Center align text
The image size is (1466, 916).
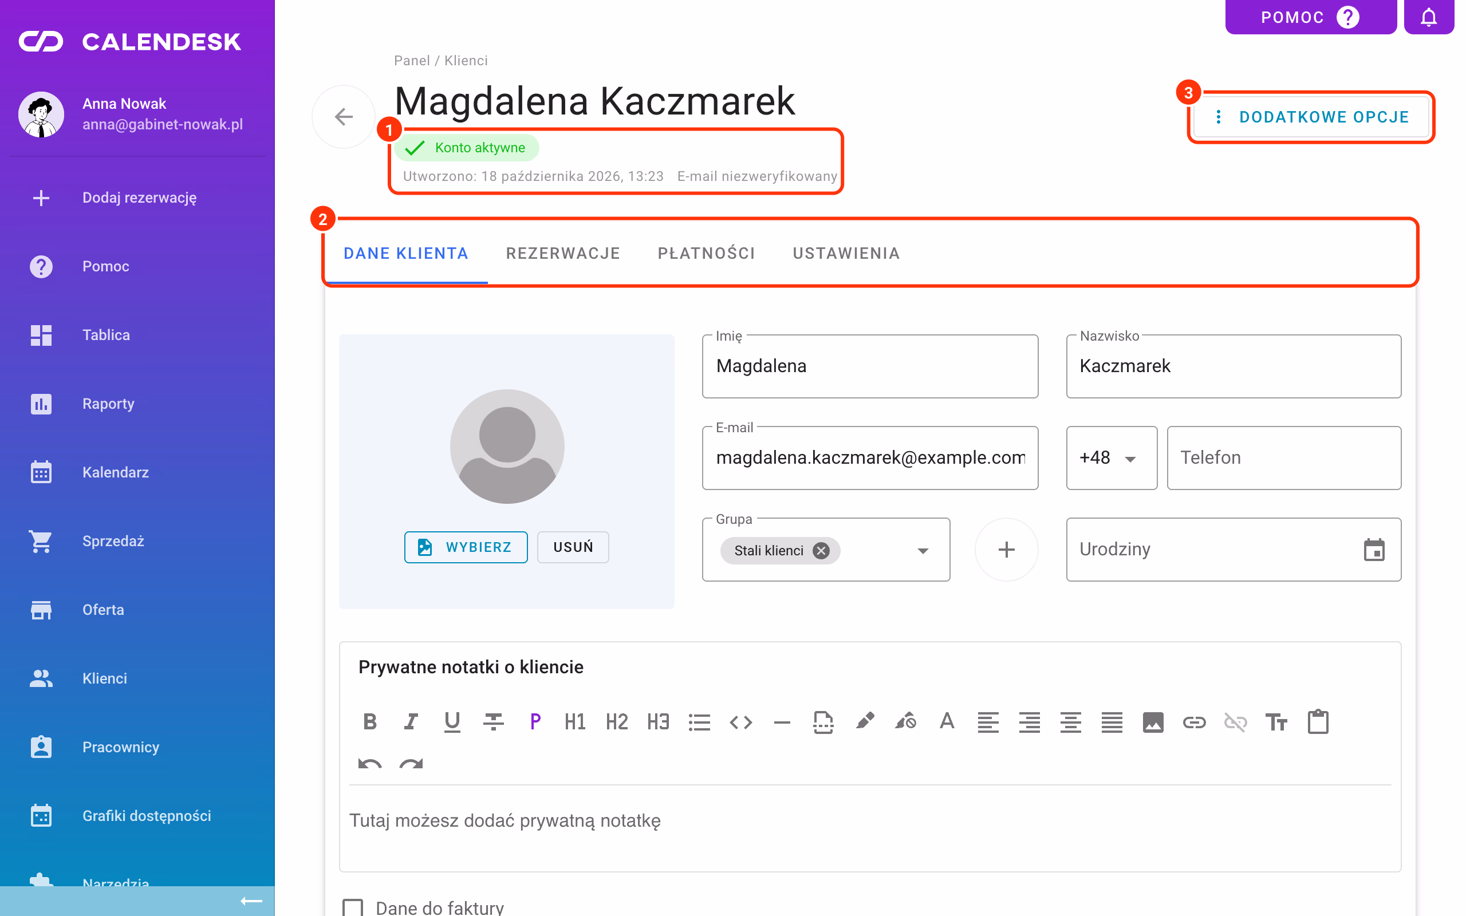point(1070,722)
